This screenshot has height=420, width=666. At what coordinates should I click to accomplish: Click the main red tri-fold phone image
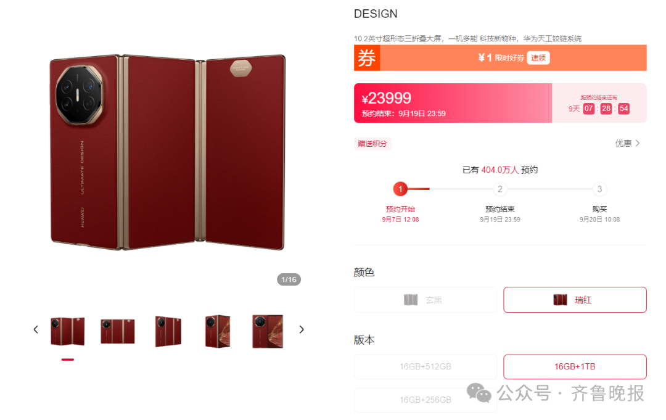tap(168, 152)
